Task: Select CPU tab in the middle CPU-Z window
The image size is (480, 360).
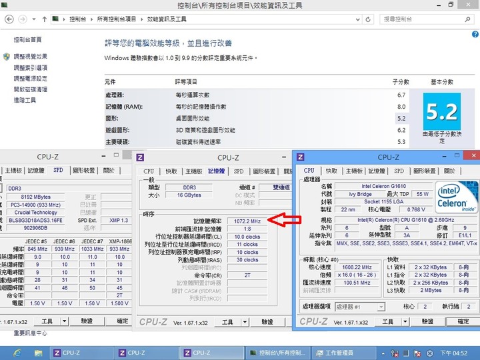Action: point(149,171)
